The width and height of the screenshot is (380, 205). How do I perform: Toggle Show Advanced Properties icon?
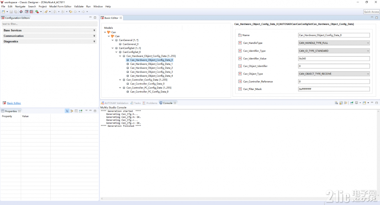point(71,111)
